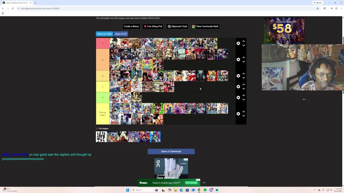Screen dimensions: 344x193
Task: Move S tier row down with arrow
Action: pyautogui.click(x=243, y=45)
